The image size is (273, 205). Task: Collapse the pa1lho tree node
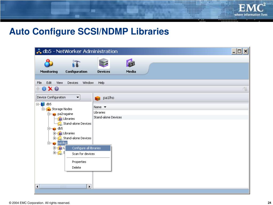click(49, 143)
